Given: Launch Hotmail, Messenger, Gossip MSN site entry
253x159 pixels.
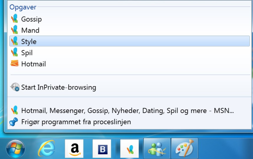Looking at the screenshot, I should click(129, 110).
